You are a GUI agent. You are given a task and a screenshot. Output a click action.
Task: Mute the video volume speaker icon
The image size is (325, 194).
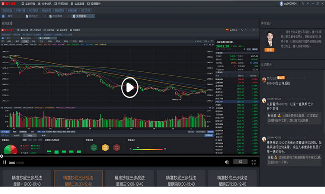[227, 162]
